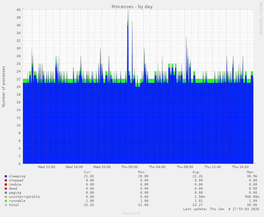Image resolution: width=264 pixels, height=217 pixels.
Task: Click the 'Munin 2.0.75' version footer
Action: tap(132, 213)
